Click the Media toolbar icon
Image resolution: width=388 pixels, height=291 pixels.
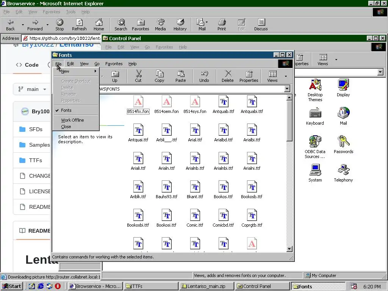[x=160, y=25]
